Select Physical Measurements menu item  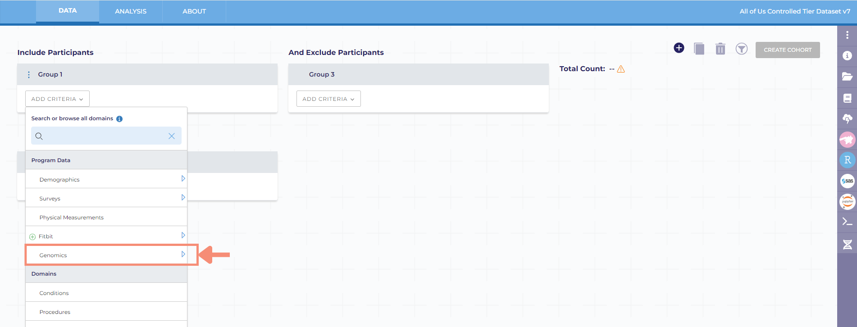(x=106, y=217)
